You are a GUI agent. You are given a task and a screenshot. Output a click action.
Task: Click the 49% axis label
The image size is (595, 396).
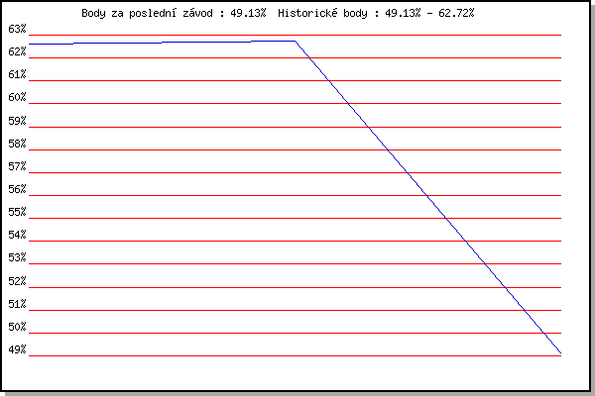pos(17,349)
